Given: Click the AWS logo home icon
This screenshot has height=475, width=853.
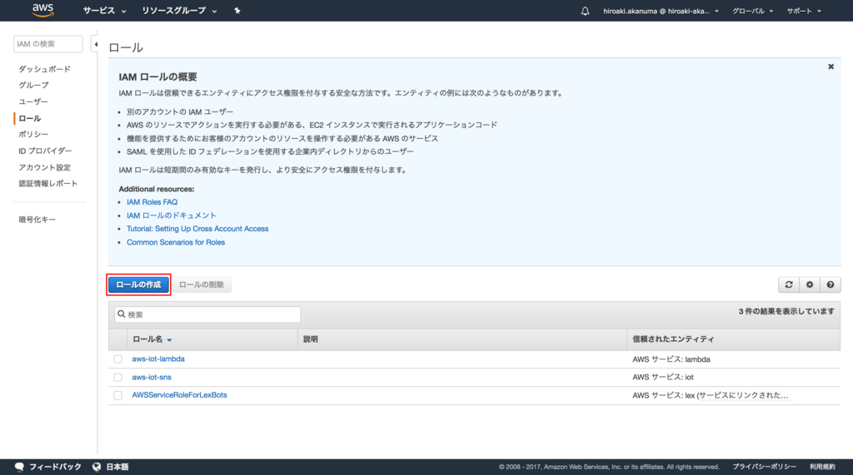Looking at the screenshot, I should 42,10.
